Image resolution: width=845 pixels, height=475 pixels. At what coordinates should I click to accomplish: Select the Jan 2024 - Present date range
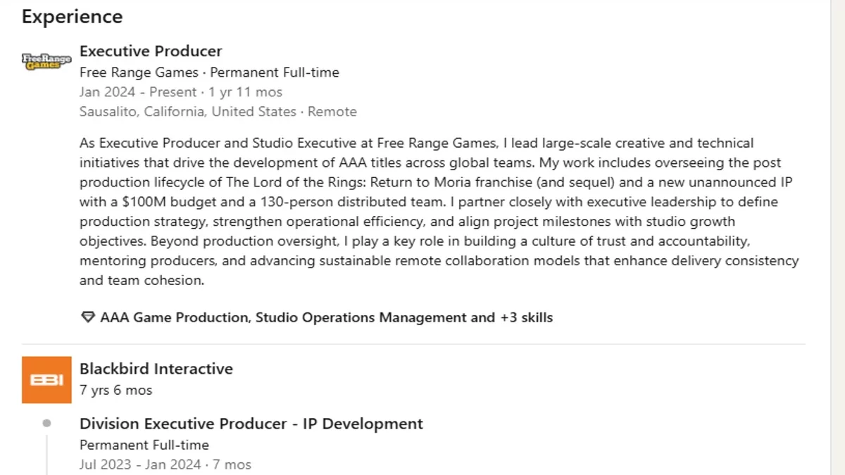[138, 92]
